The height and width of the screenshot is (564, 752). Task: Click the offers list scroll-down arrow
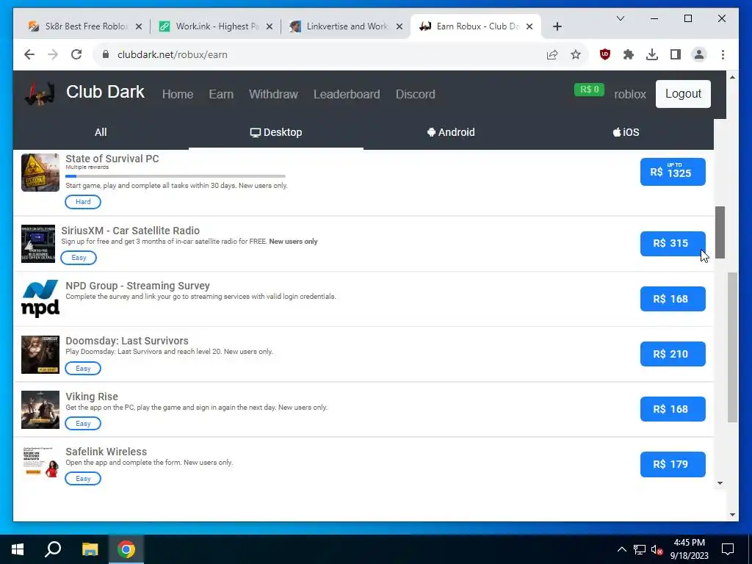point(720,483)
